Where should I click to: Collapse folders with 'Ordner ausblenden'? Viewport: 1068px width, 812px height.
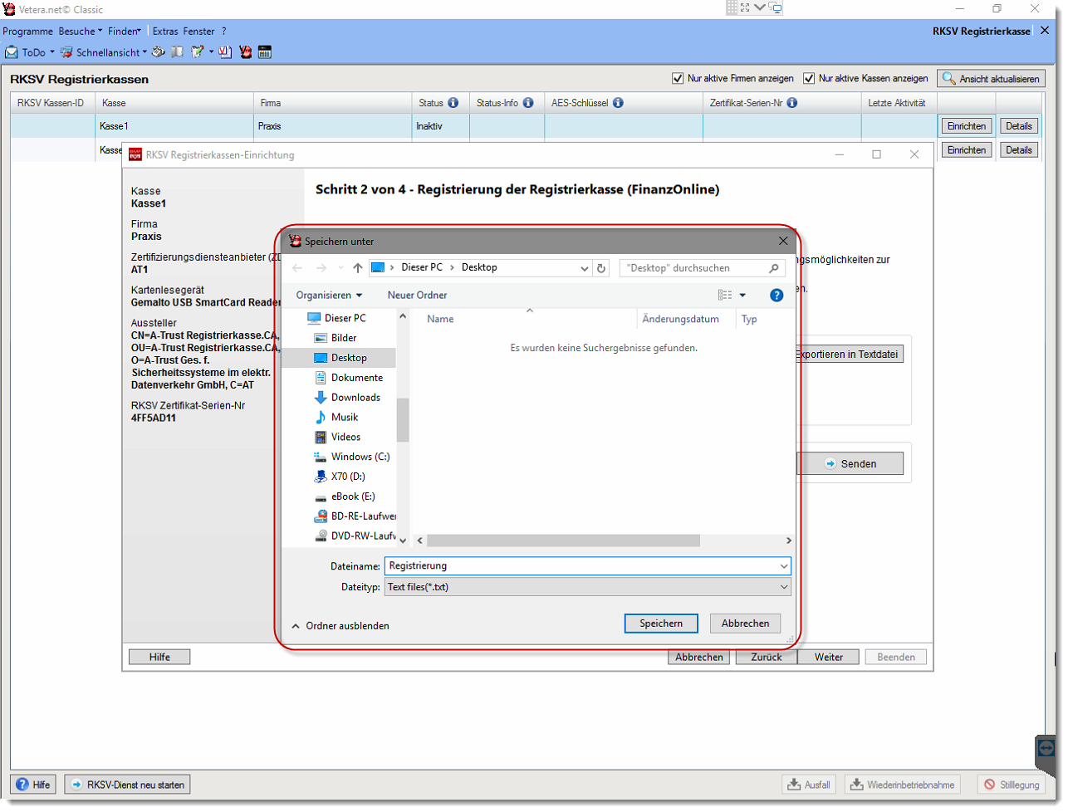[340, 626]
